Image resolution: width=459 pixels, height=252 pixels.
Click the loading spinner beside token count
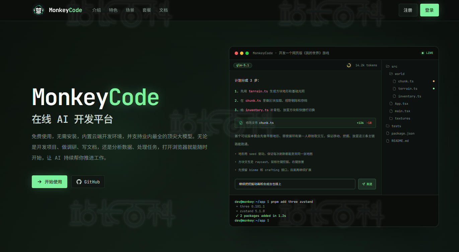pyautogui.click(x=349, y=65)
